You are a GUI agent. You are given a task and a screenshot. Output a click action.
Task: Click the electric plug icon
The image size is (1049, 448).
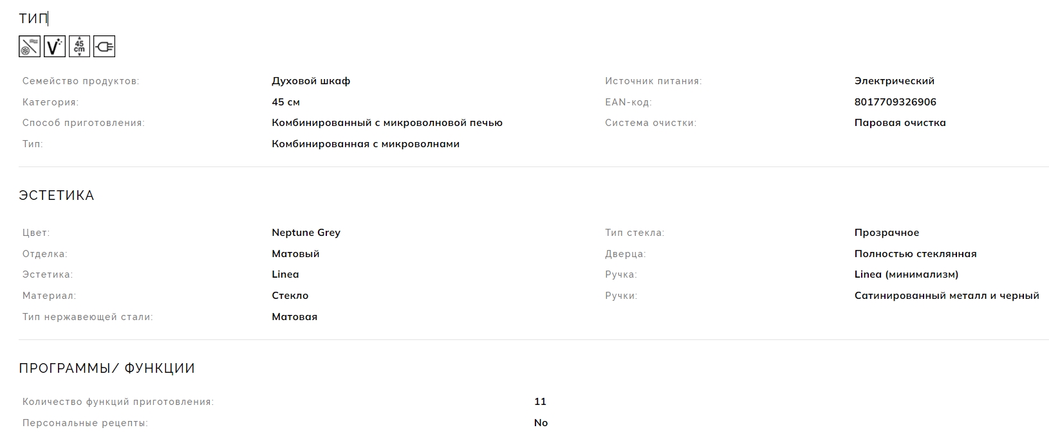pos(104,46)
